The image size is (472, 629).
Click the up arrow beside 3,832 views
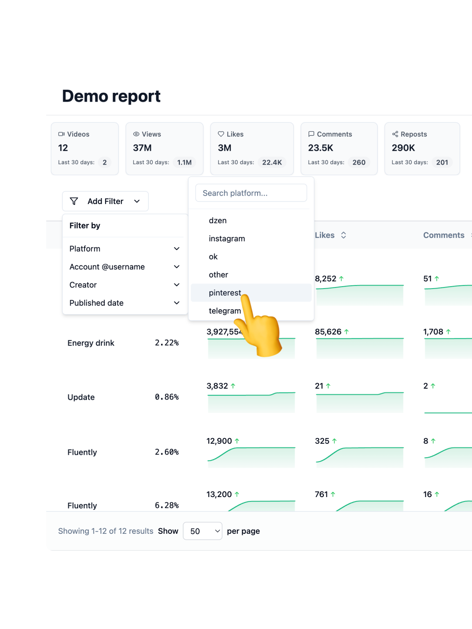click(233, 386)
